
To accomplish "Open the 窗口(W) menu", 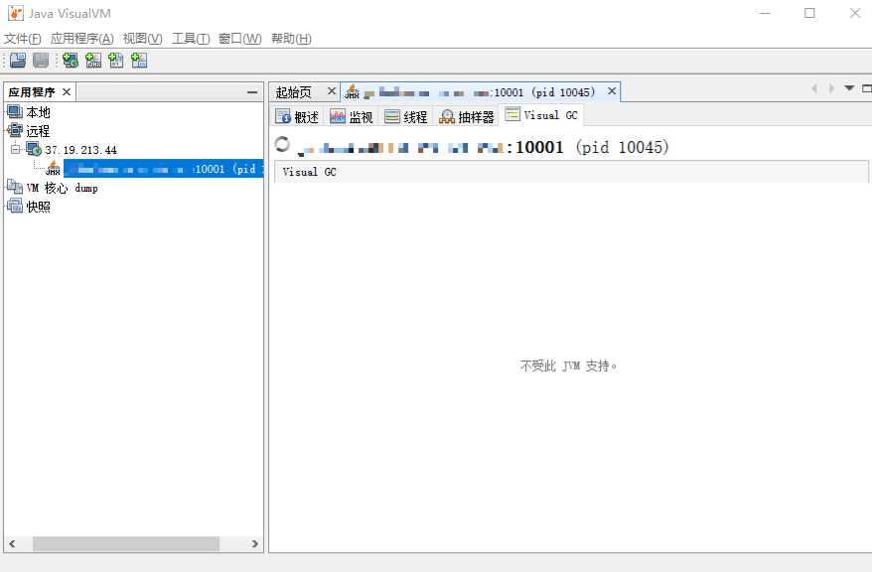I will (239, 39).
